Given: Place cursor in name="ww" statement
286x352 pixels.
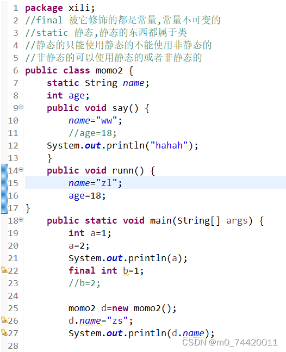Looking at the screenshot, I should [x=95, y=121].
